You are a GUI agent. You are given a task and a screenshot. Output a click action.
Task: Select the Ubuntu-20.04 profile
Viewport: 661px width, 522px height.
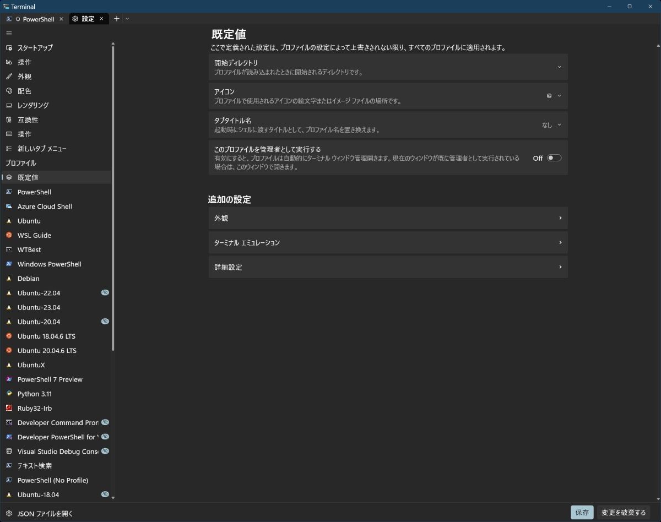[x=57, y=322]
